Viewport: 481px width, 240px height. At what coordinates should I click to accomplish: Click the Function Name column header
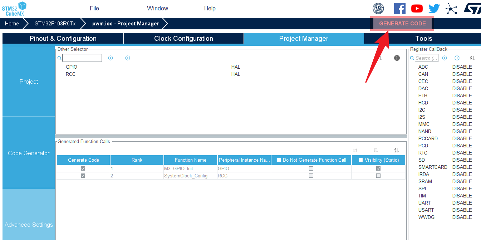pos(191,160)
